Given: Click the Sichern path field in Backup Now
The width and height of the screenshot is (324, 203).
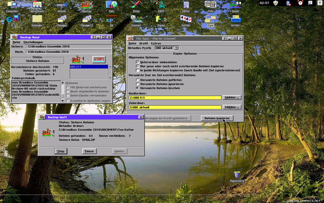Looking at the screenshot, I should click(69, 46).
